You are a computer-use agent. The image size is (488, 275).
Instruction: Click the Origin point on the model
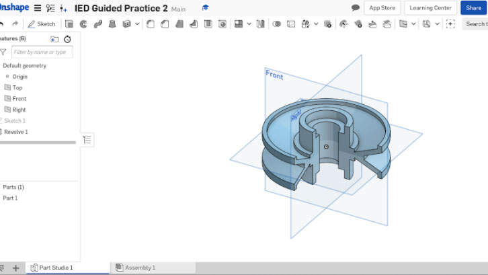pos(326,147)
